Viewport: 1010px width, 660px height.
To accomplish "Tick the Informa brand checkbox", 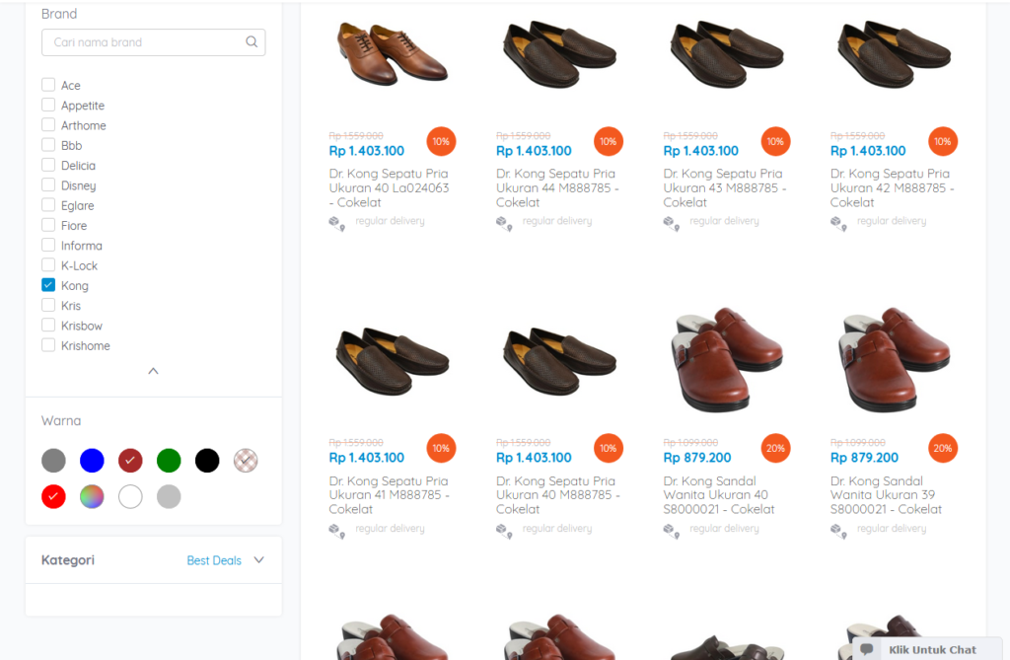I will click(48, 246).
